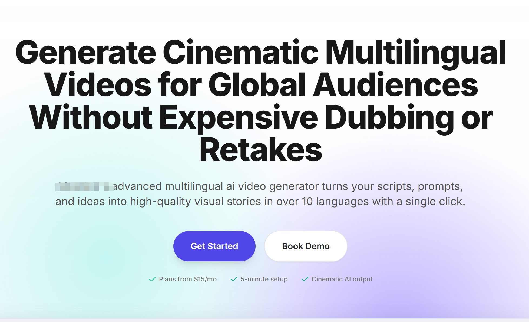Image resolution: width=529 pixels, height=322 pixels.
Task: Select the text 'Plans from $15/mo'
Action: (188, 279)
